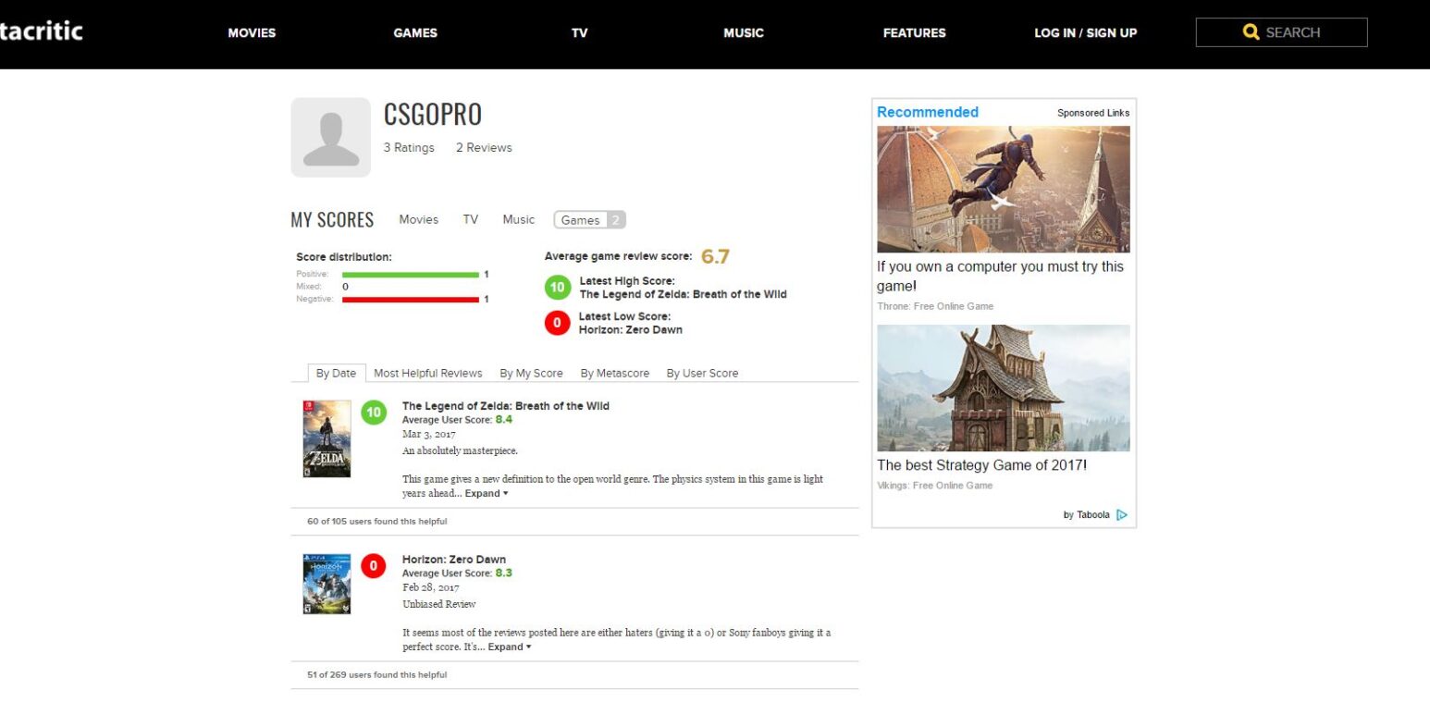1430x715 pixels.
Task: Click '60 of 105 users found this helpful'
Action: point(377,522)
